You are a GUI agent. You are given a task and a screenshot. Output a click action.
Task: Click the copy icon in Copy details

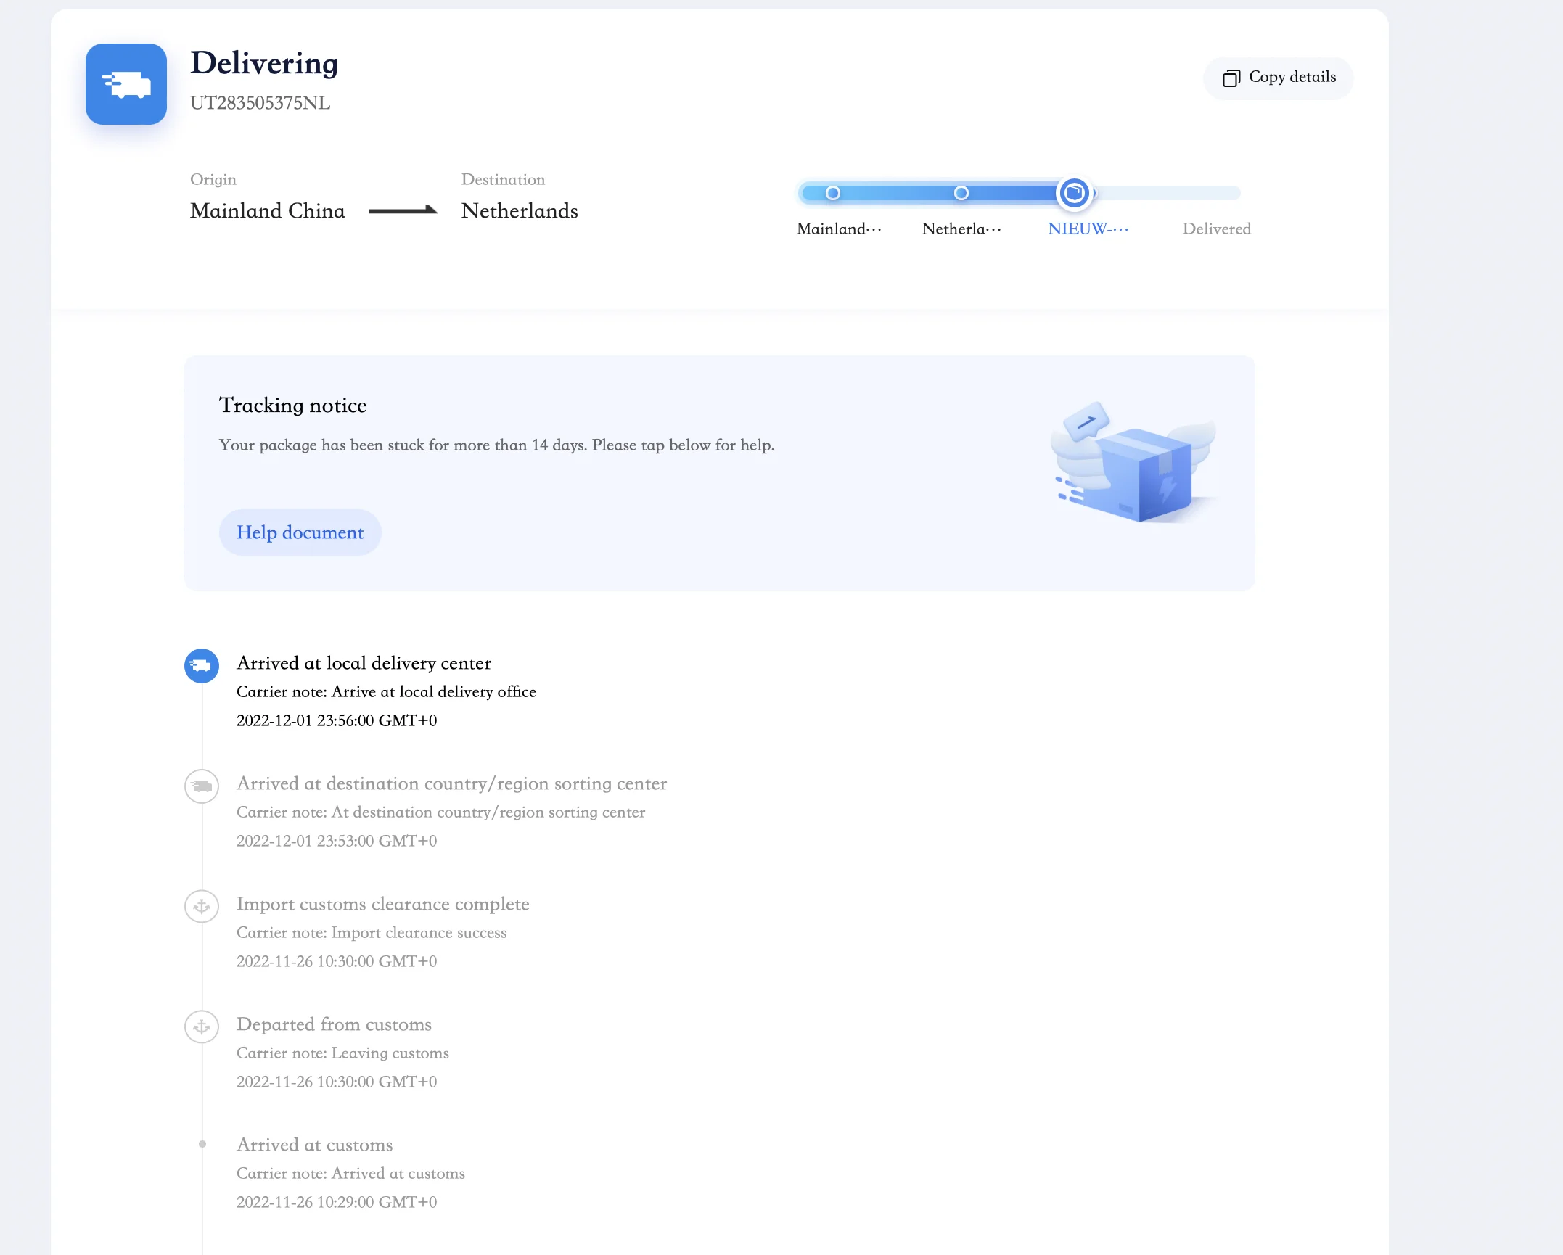click(x=1231, y=78)
